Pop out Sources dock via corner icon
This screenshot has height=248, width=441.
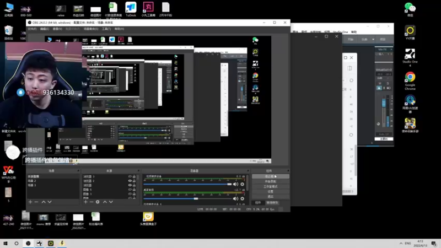(x=138, y=171)
